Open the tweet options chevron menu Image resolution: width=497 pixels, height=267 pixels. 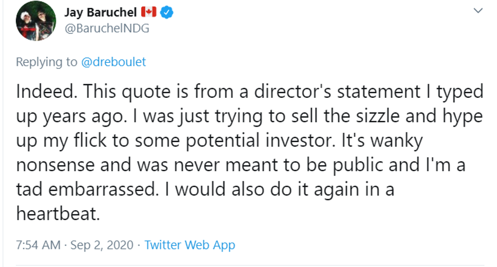(x=478, y=11)
